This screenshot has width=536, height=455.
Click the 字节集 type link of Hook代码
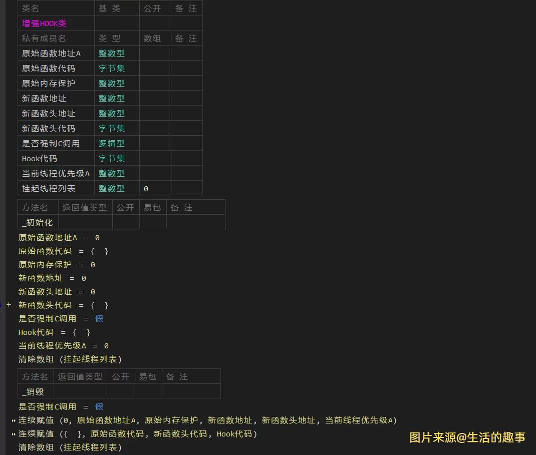[x=111, y=158]
